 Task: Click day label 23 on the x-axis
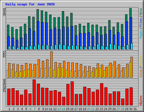[x=101, y=109]
